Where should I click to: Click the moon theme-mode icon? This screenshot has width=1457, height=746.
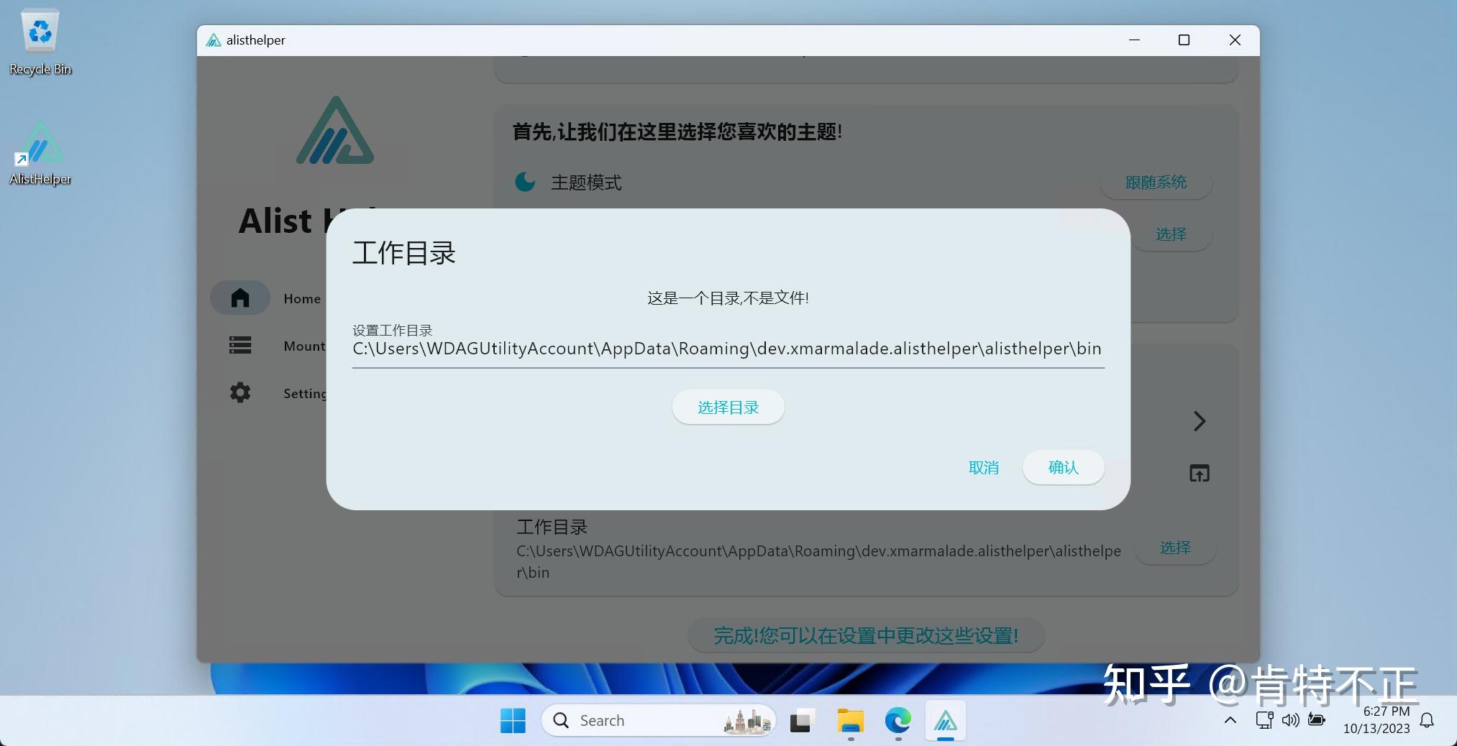524,183
